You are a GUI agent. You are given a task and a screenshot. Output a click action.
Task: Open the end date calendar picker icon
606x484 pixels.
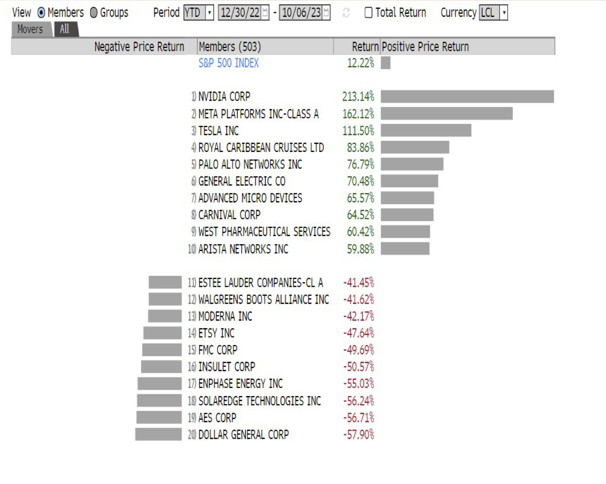[326, 13]
